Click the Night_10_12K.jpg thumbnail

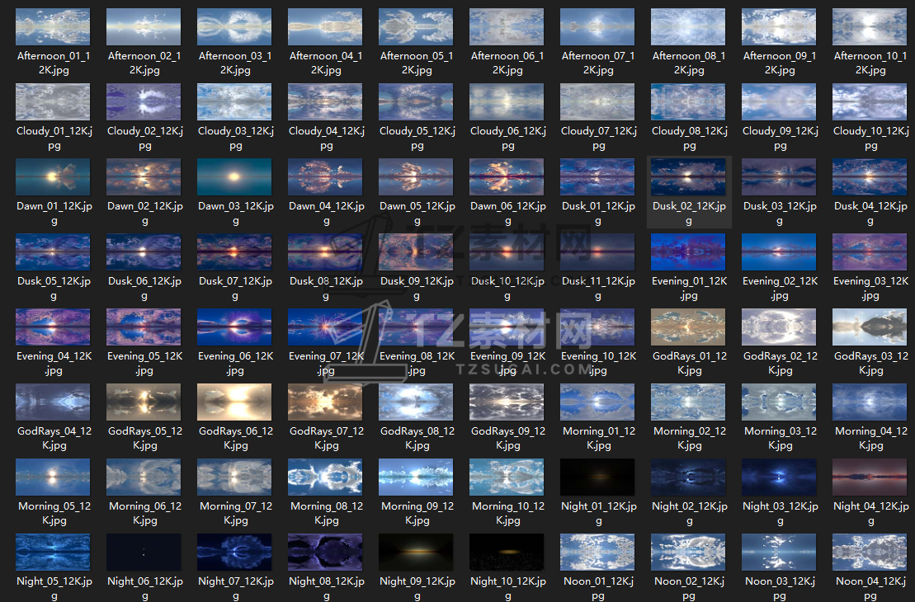[507, 552]
